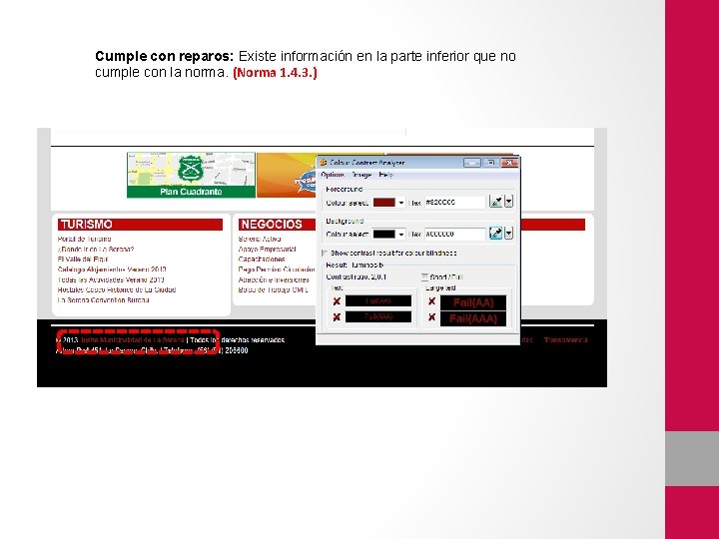Click the large text Fail(AA) result box
Viewport: 719px width, 539px height.
(473, 302)
